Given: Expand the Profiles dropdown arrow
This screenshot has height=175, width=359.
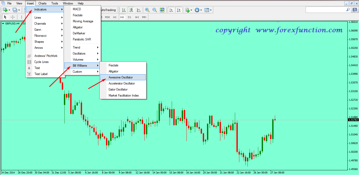Looking at the screenshot, I should pos(19,10).
